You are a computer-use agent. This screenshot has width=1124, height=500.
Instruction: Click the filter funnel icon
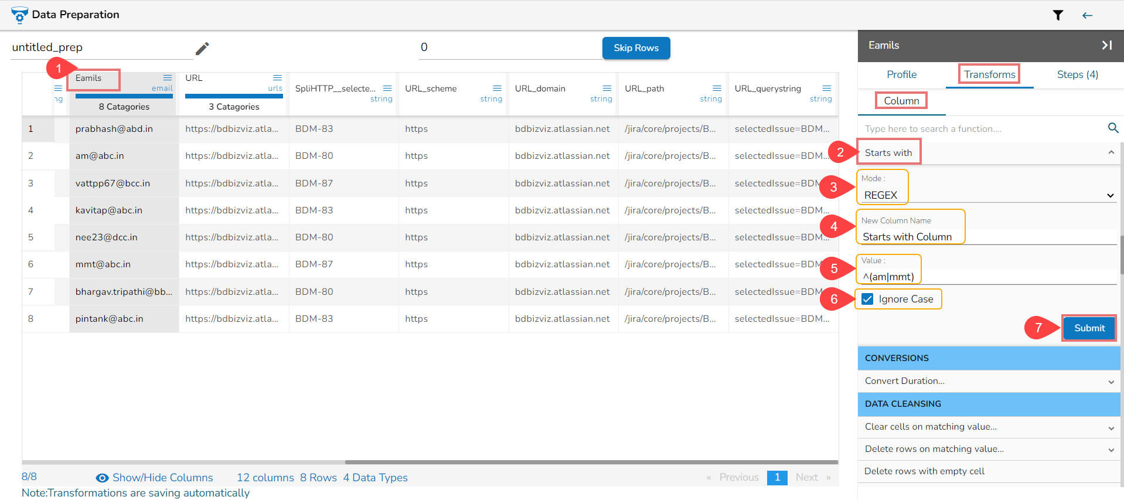coord(1058,15)
